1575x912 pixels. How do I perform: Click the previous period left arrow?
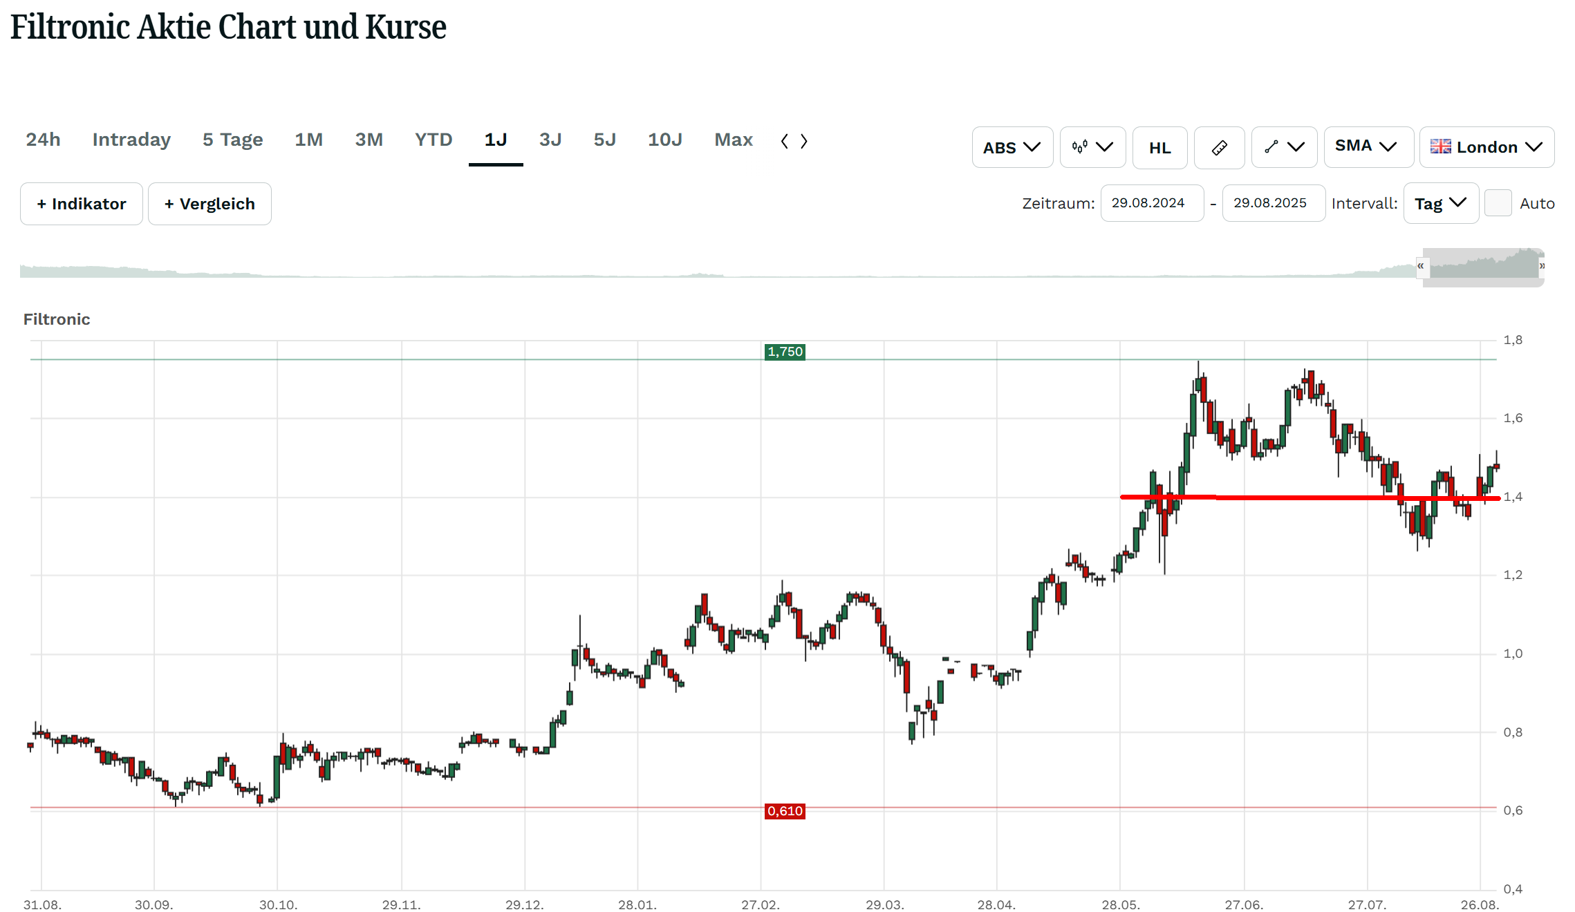[x=784, y=141]
